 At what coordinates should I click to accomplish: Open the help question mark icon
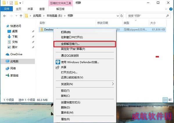(x=171, y=9)
